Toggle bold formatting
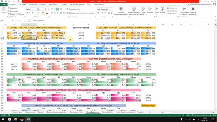 point(27,13)
